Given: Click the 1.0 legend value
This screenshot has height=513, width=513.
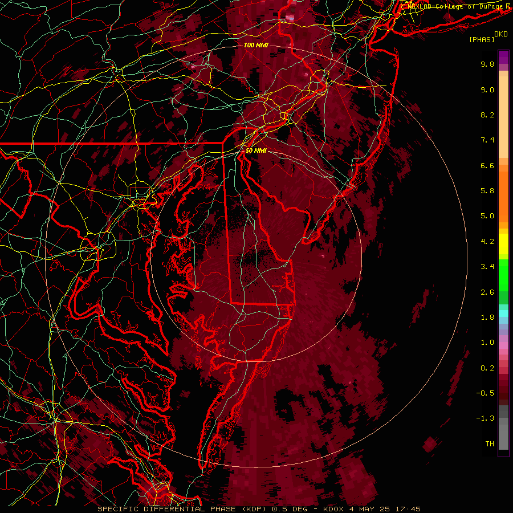Looking at the screenshot, I should pyautogui.click(x=487, y=343).
